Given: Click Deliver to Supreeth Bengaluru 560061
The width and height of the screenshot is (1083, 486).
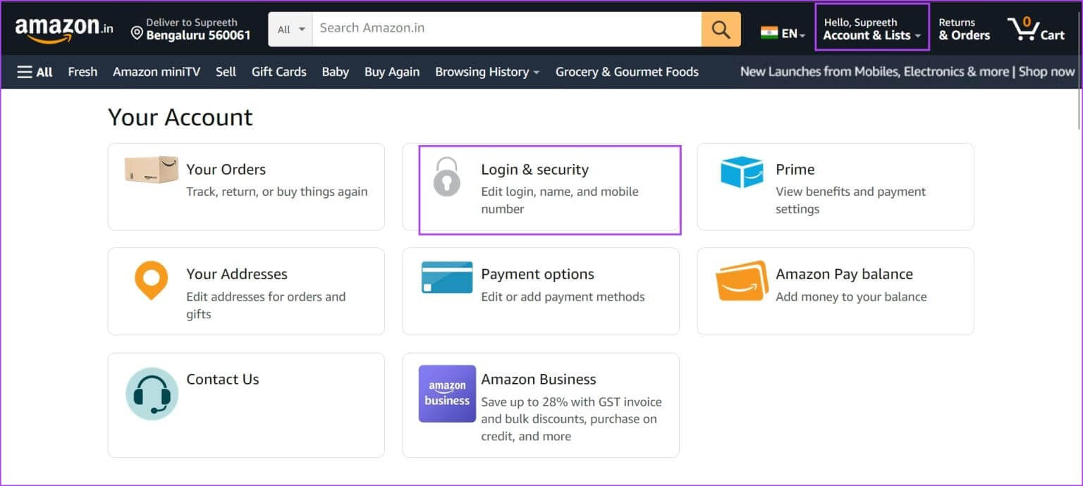Looking at the screenshot, I should coord(191,29).
